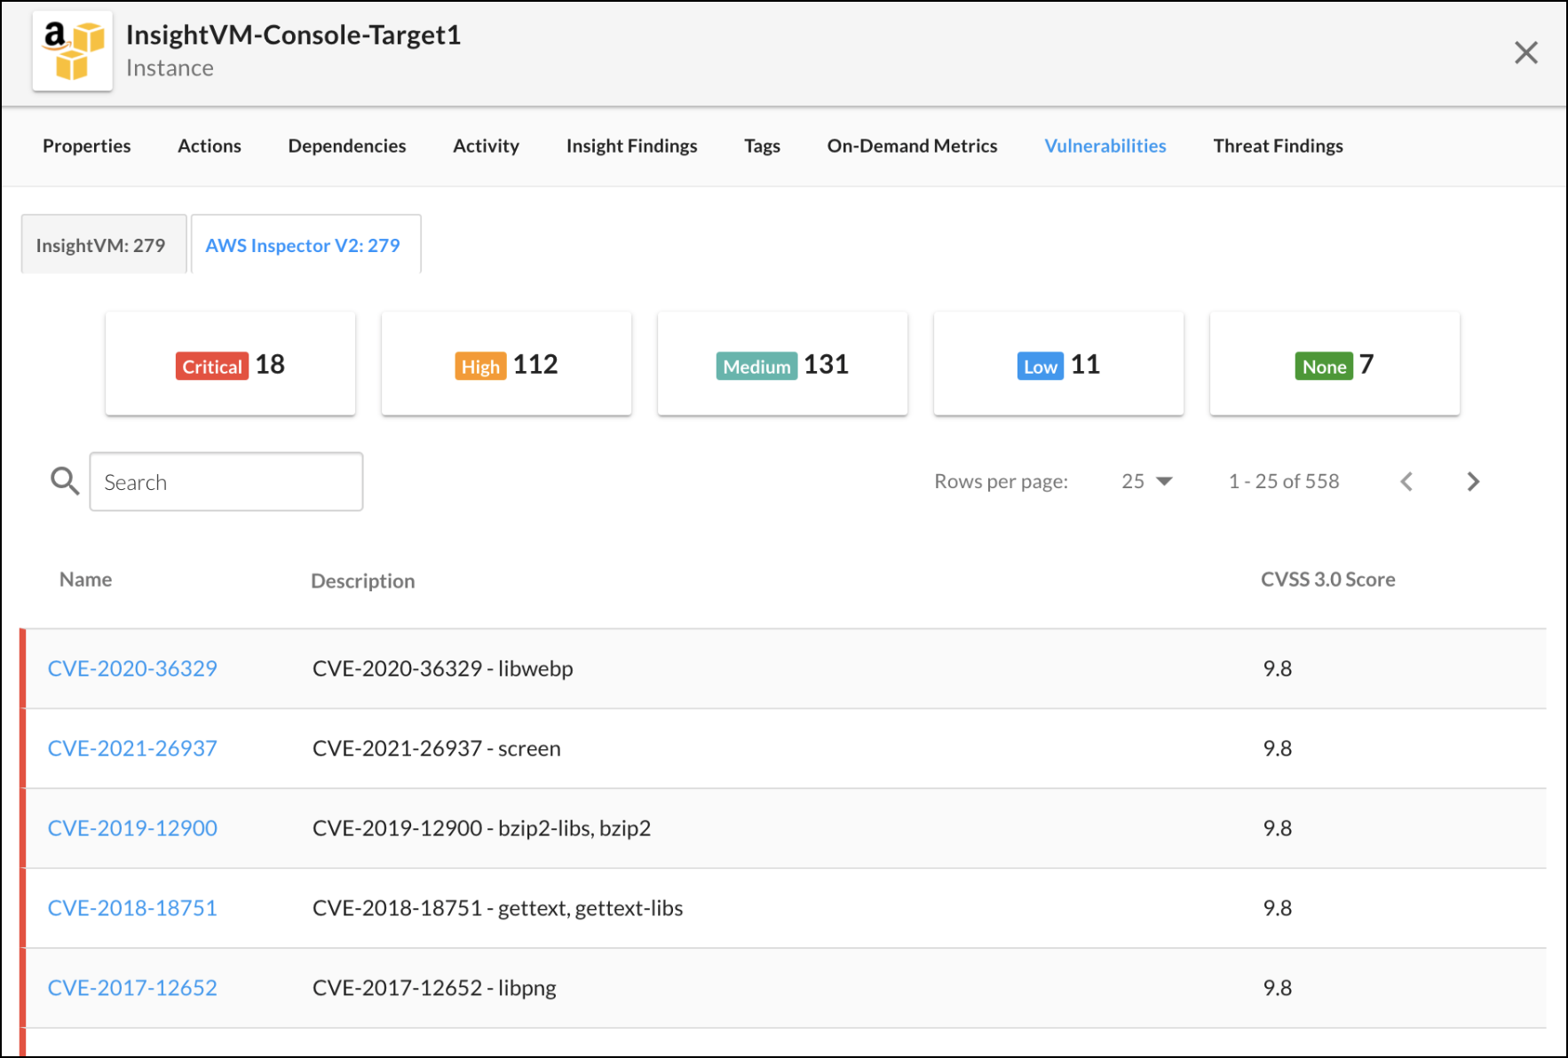
Task: Select the Vulnerabilities tab
Action: [x=1105, y=146]
